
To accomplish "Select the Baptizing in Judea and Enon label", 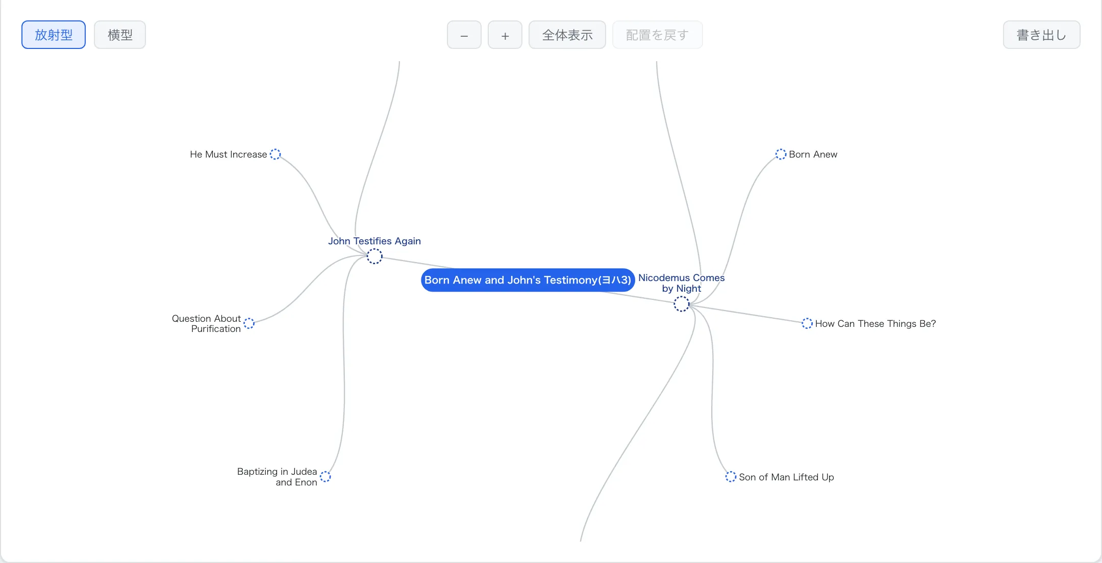I will click(x=277, y=477).
